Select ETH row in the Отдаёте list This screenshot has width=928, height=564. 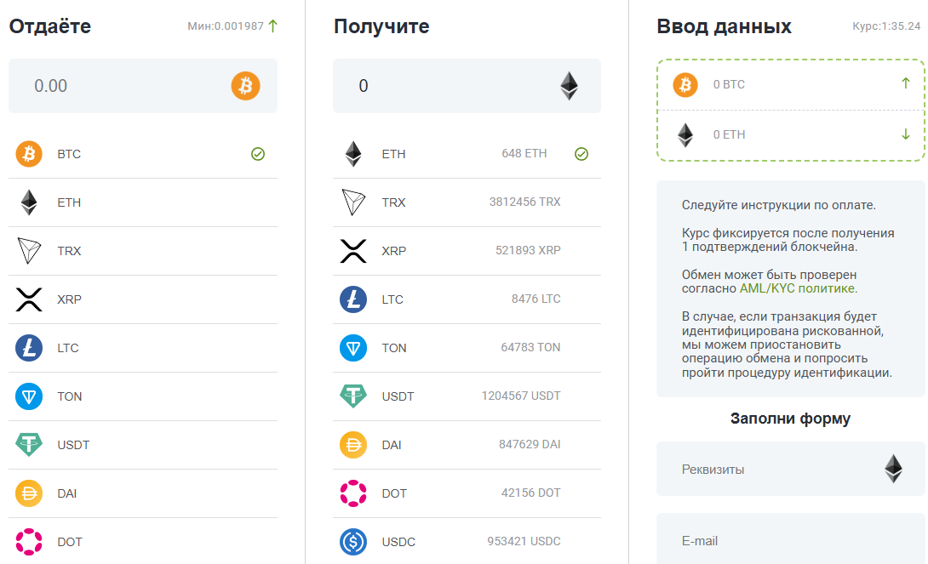143,202
